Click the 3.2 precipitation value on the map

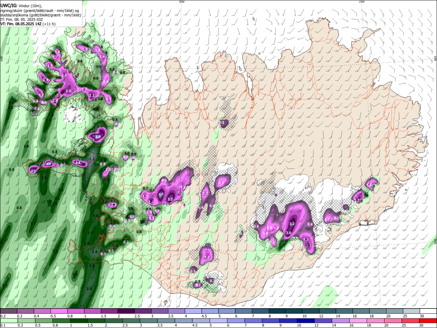292,224
